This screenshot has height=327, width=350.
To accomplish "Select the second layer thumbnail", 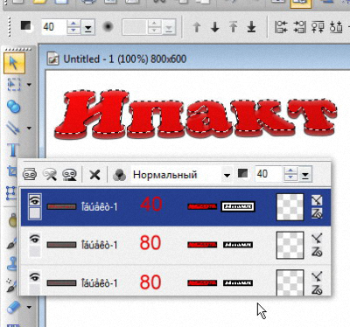I will coord(290,245).
